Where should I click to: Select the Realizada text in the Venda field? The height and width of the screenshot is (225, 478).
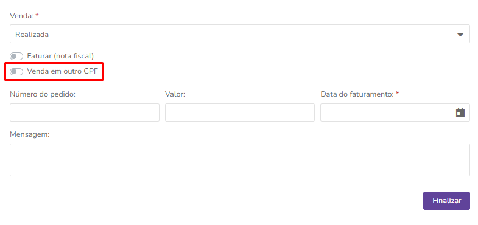32,35
